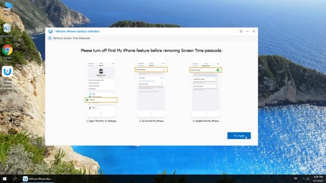The height and width of the screenshot is (183, 326).
Task: Click the caption 'Open Find My in Settings'
Action: coord(101,121)
